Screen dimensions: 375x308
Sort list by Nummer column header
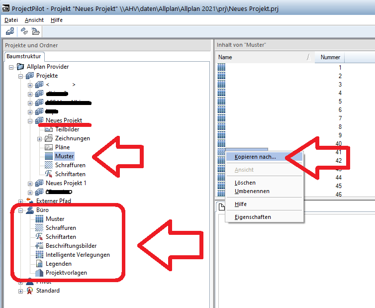click(x=330, y=57)
